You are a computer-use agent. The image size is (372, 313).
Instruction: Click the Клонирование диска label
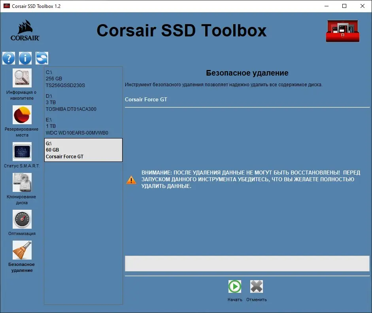click(x=22, y=200)
